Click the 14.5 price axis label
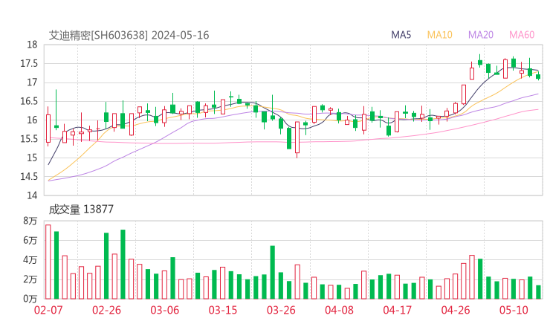Screen dimensions: 550x327 [x=29, y=177]
